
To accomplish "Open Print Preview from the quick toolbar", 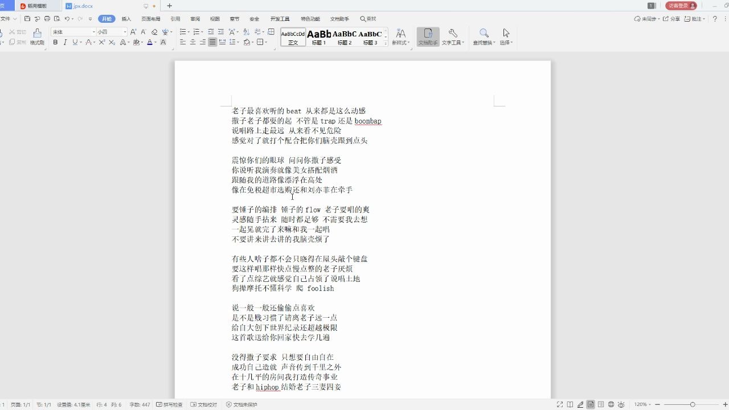I will [x=57, y=19].
